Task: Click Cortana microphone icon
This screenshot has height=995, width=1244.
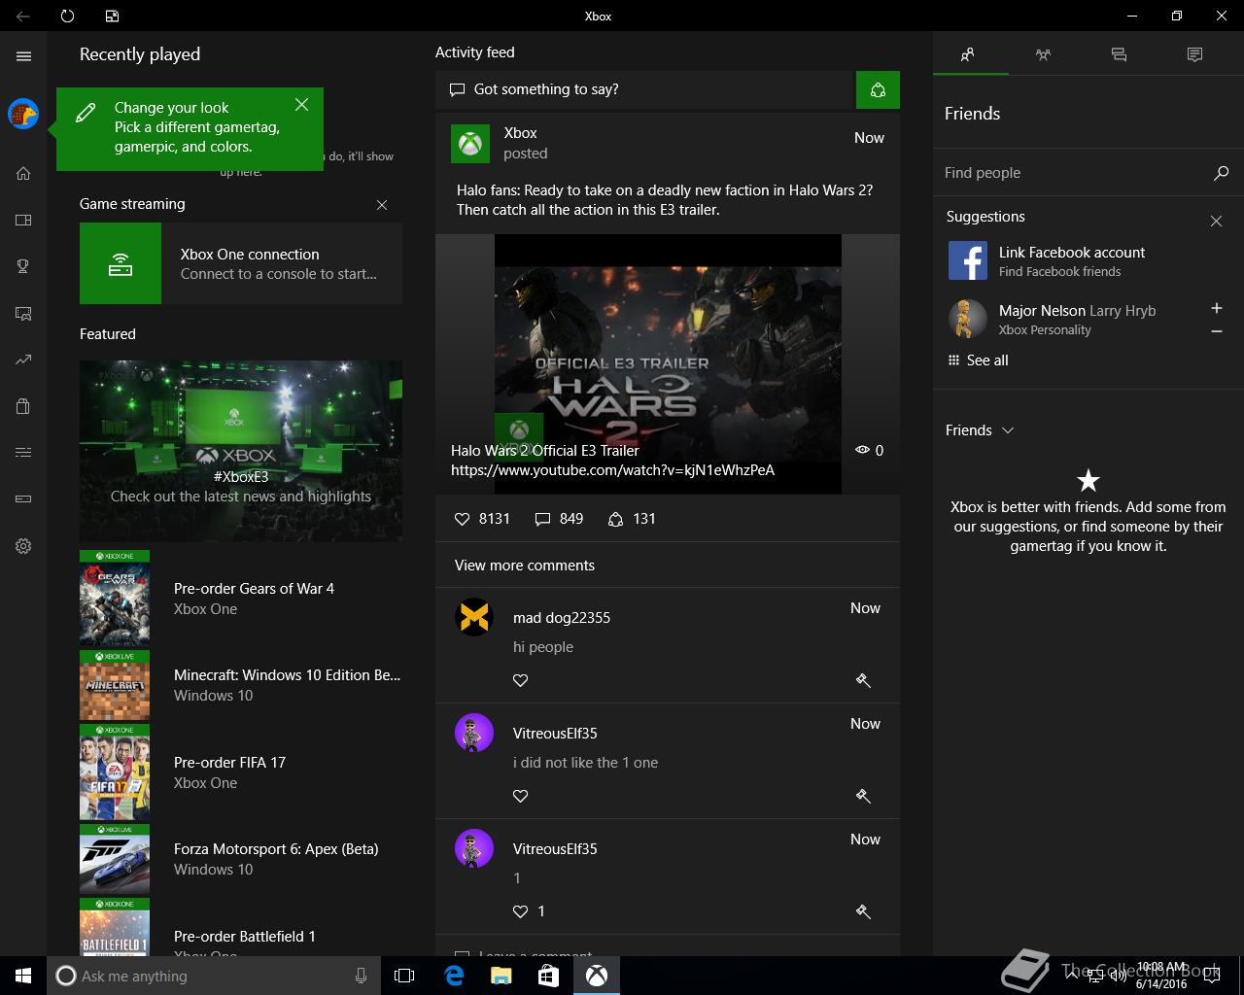Action: point(362,976)
